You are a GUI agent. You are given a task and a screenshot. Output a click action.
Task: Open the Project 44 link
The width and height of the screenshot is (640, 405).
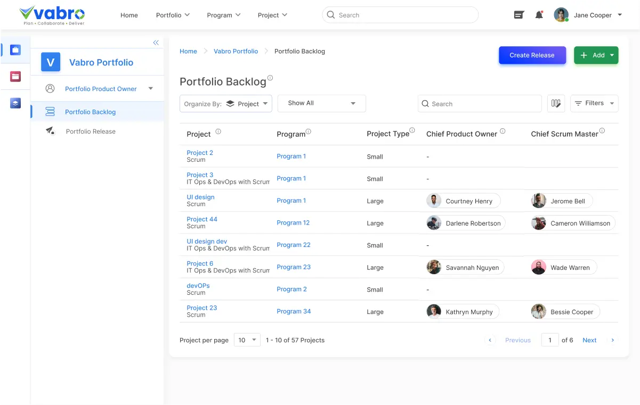[202, 219]
